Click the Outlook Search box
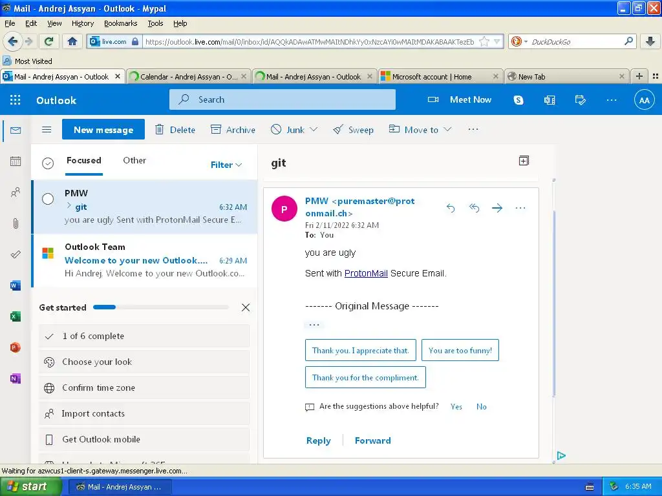 (282, 99)
